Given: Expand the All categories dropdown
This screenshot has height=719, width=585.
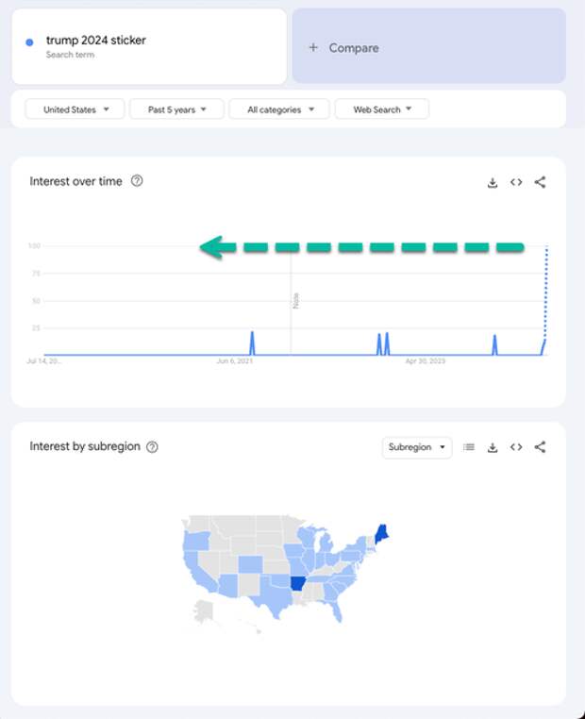Looking at the screenshot, I should point(279,109).
